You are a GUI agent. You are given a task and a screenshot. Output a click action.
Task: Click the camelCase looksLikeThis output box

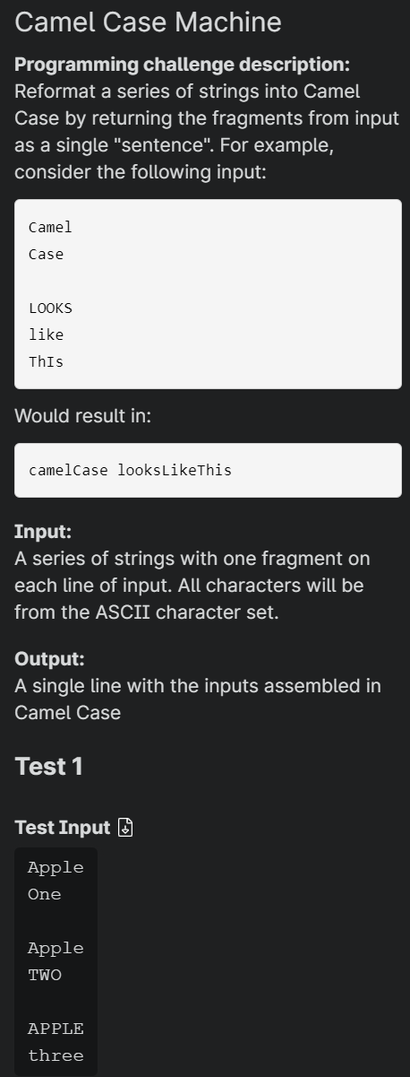[x=208, y=470]
